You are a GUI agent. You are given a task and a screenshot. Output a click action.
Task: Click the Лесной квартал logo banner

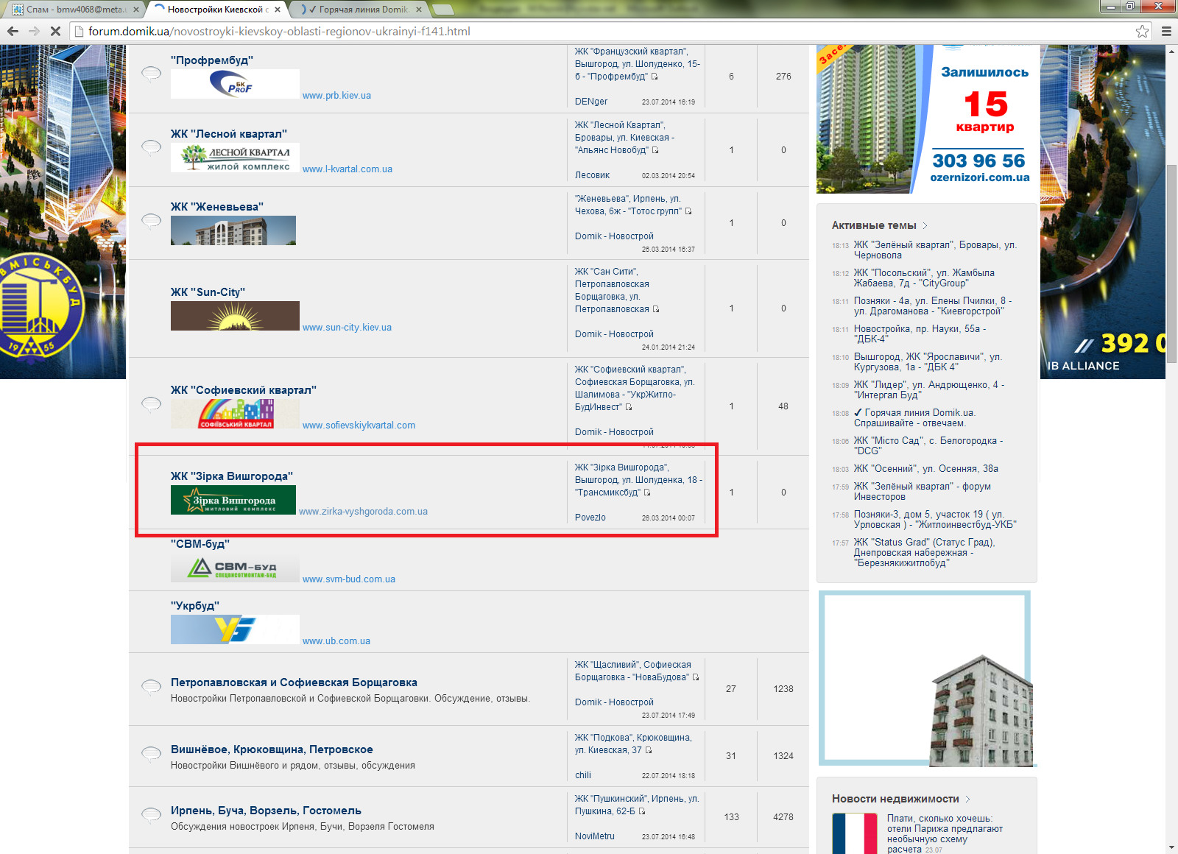point(235,158)
